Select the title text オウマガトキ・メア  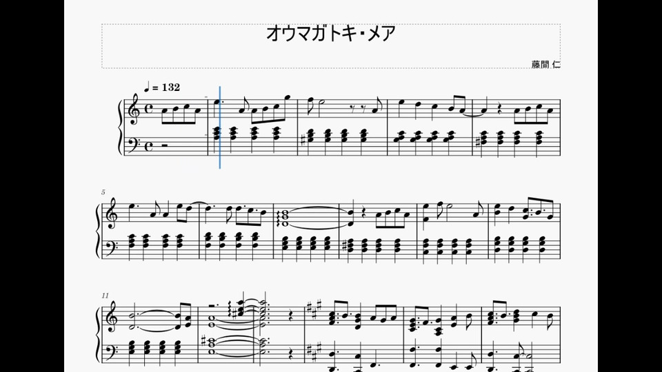coord(331,34)
